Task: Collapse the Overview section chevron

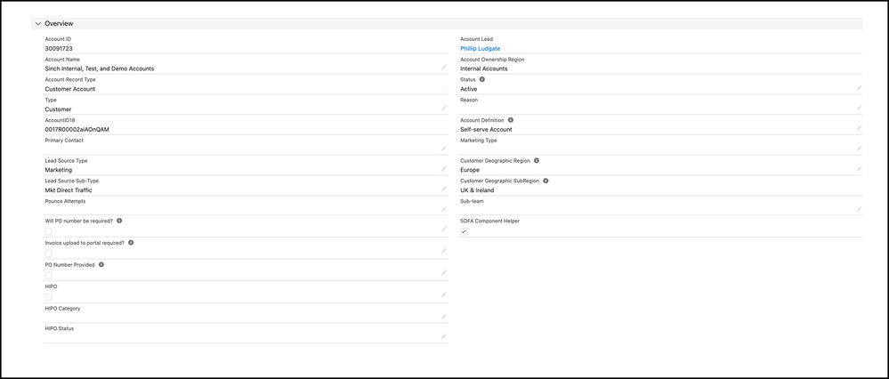Action: (38, 24)
